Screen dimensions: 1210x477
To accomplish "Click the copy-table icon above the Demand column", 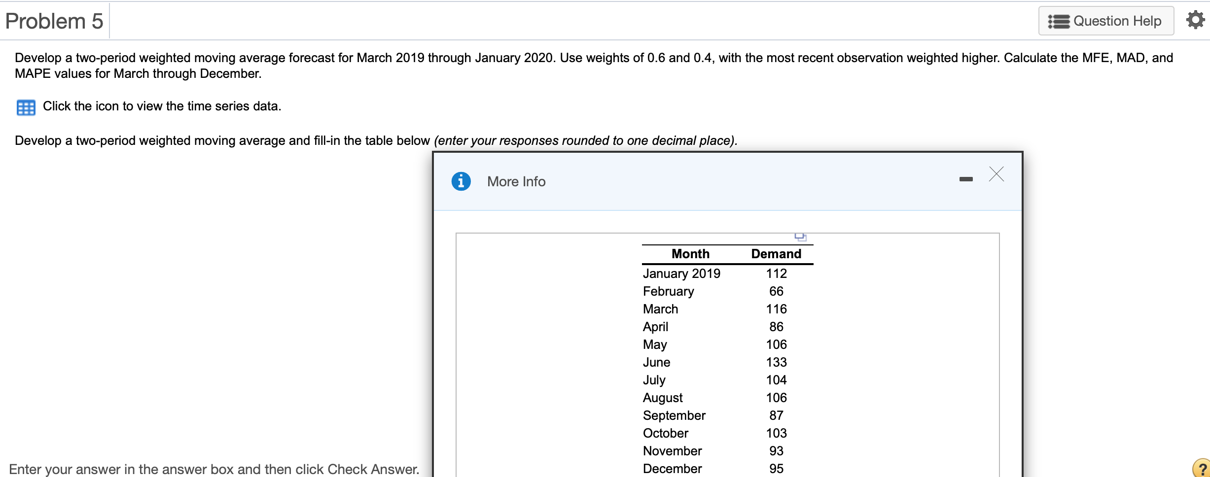I will pyautogui.click(x=801, y=237).
